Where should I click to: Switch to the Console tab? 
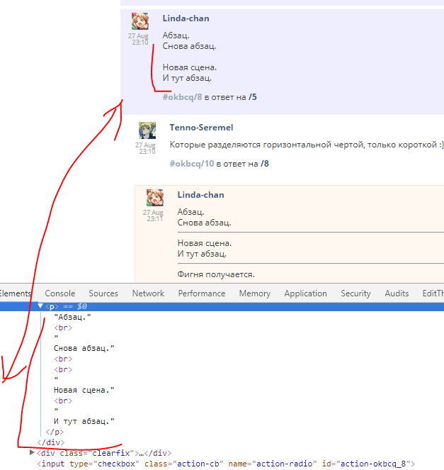click(x=60, y=293)
